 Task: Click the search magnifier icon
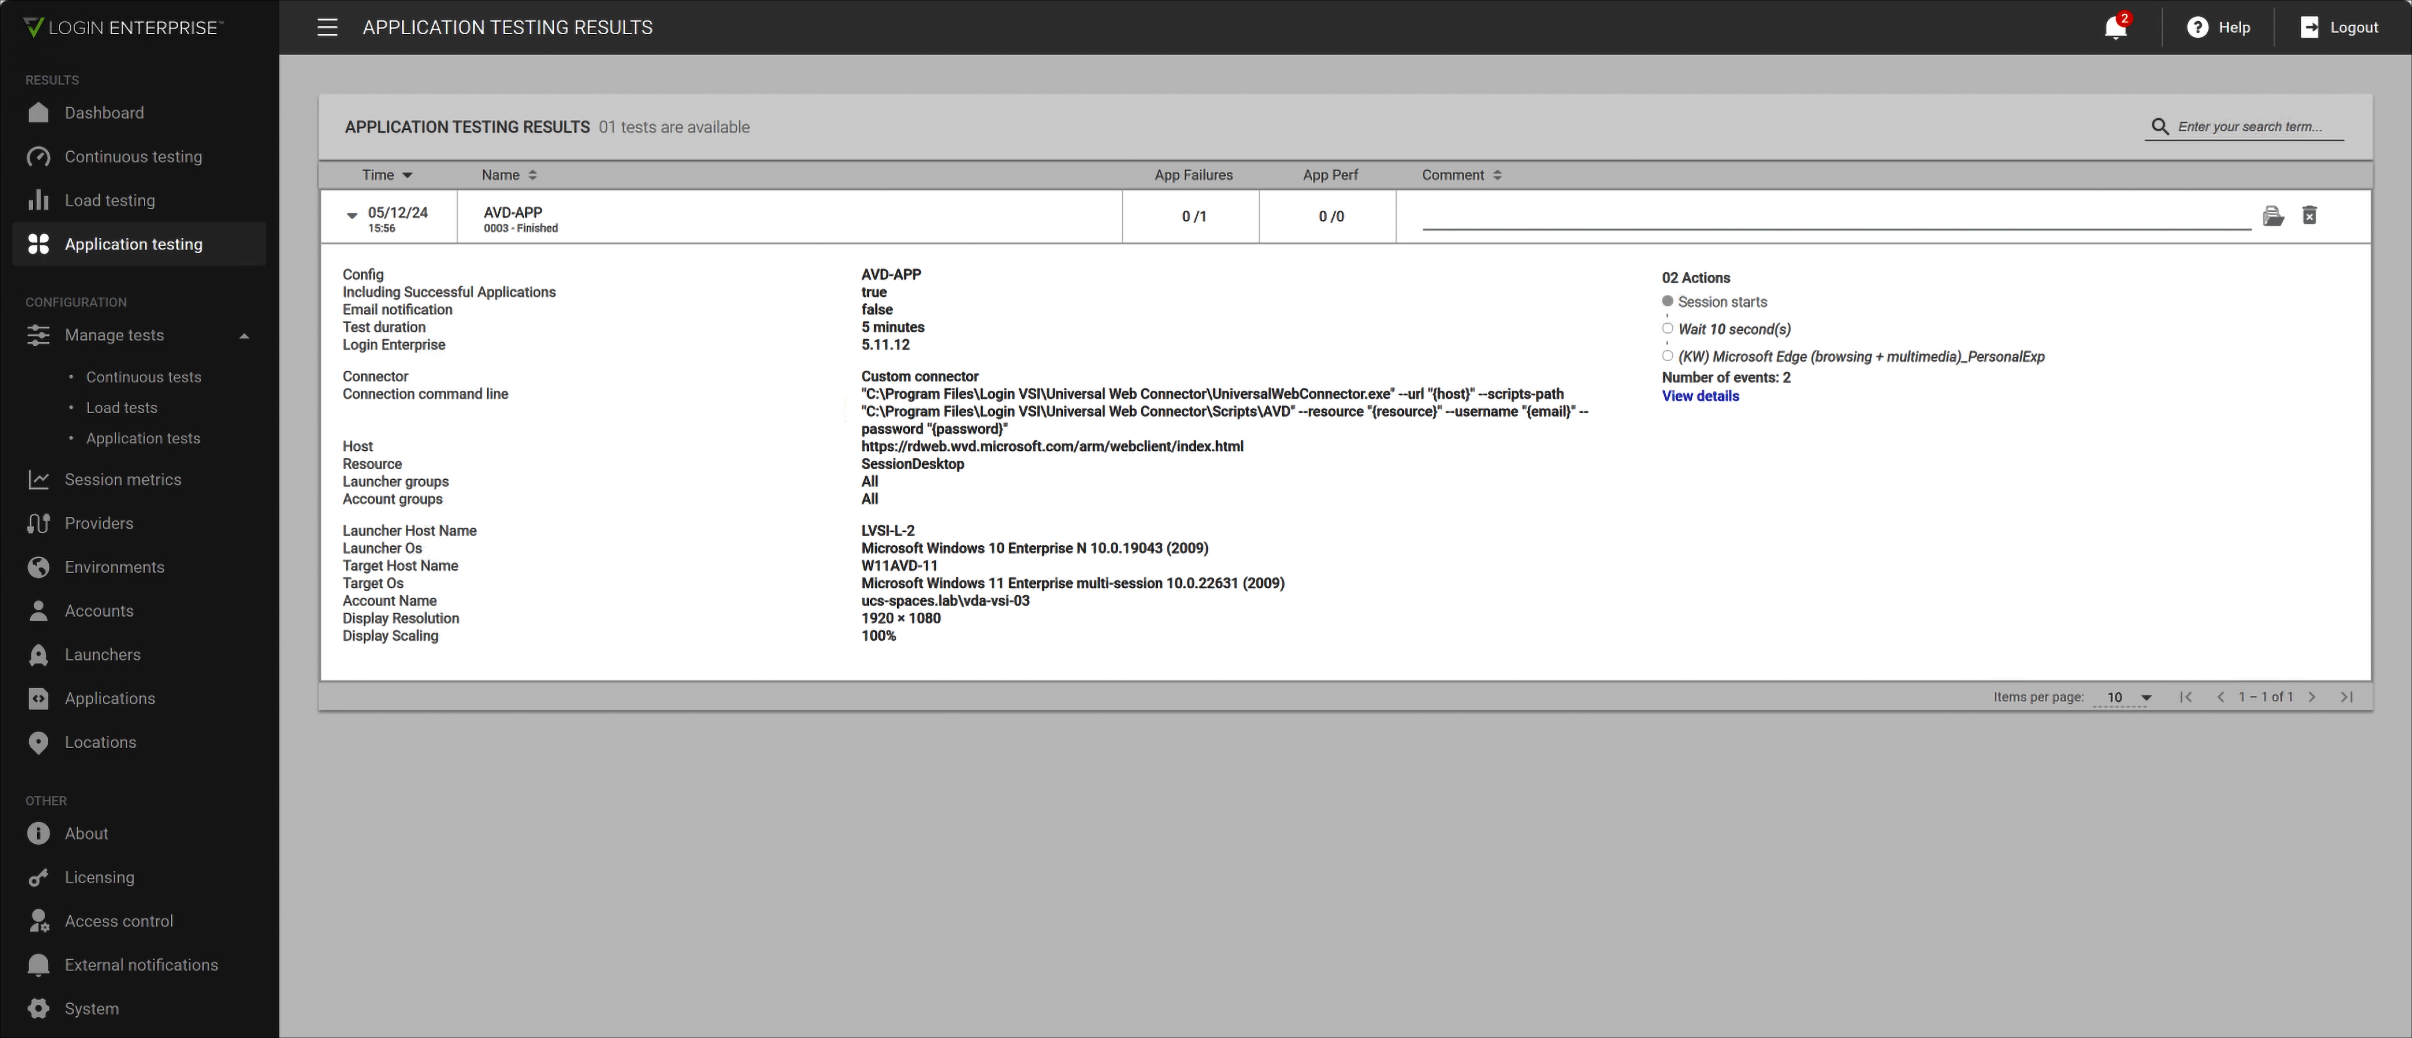2160,126
